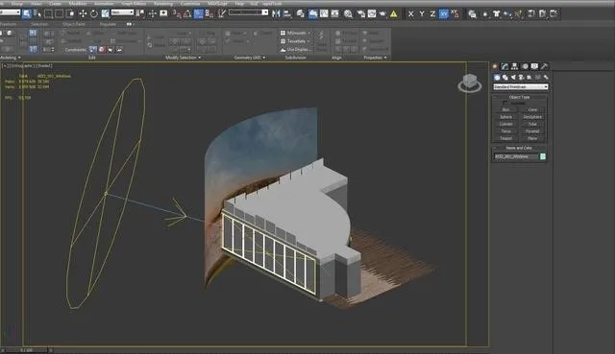615x354 pixels.
Task: Open the Utilities hammer tab
Action: [x=544, y=66]
